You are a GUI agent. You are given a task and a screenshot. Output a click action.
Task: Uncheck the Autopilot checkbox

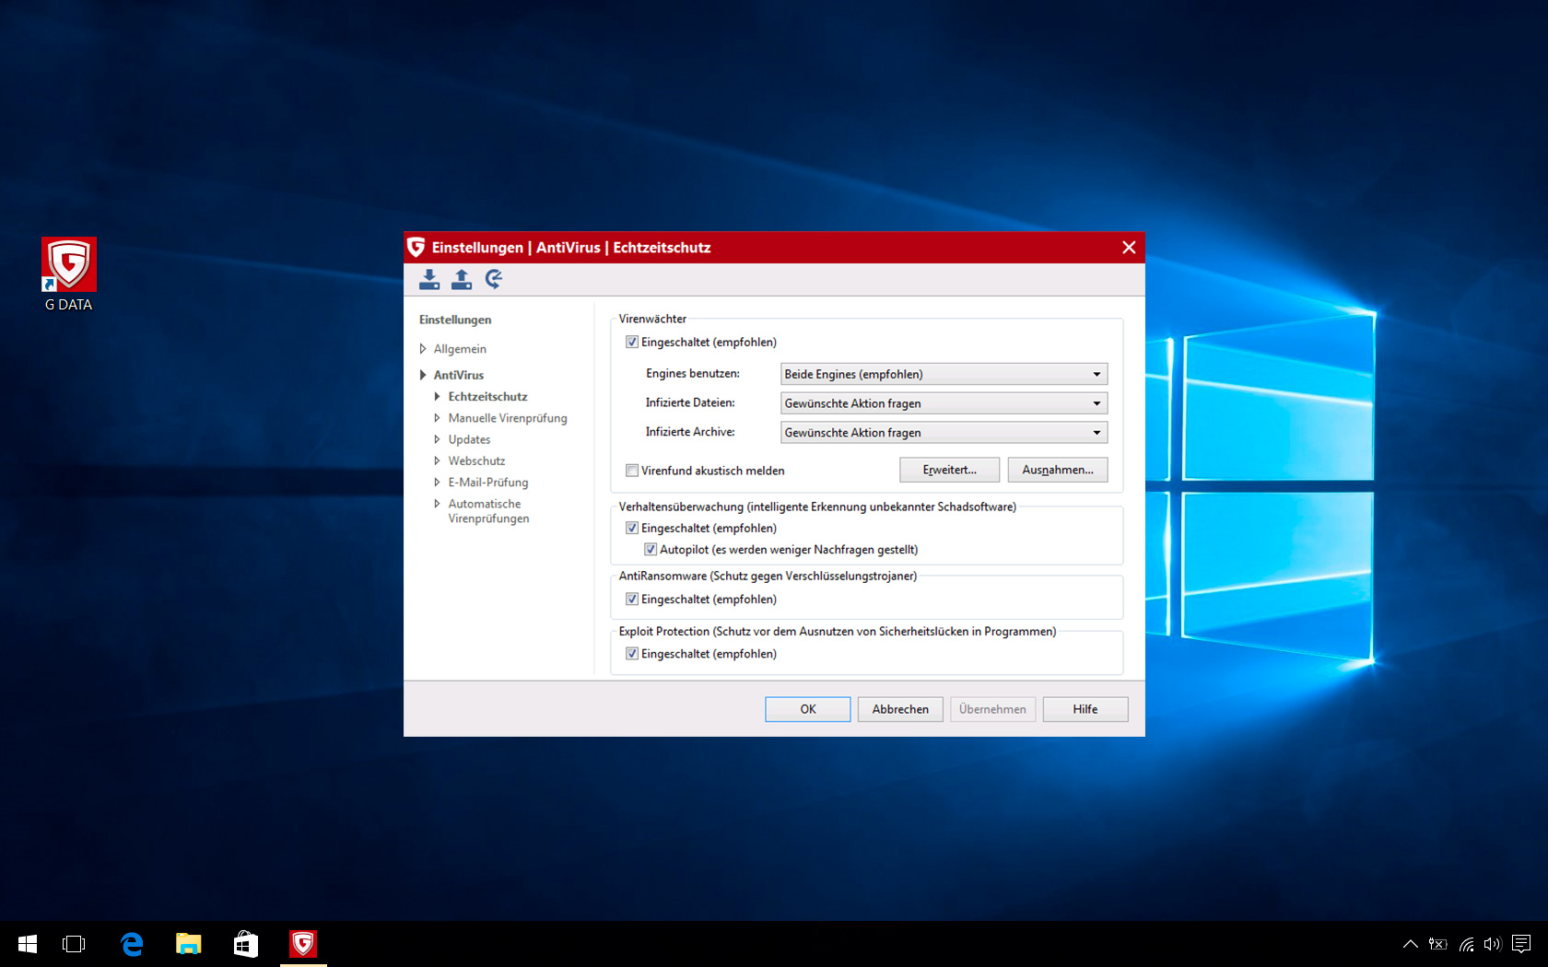click(651, 550)
